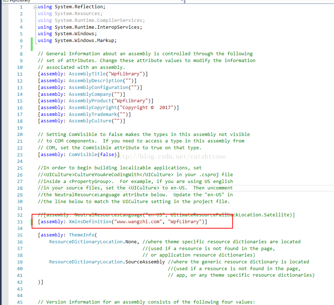The height and width of the screenshot is (305, 334).
Task: Click the 'AssemblyProduct' attribute name
Action: (90, 101)
